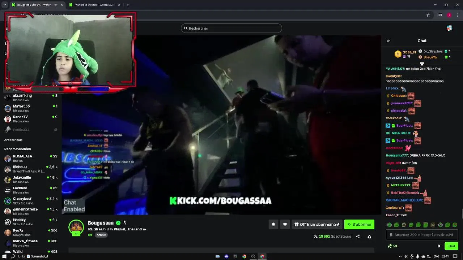The image size is (463, 260).
Task: Open marvel_fitness recommended channel
Action: pos(31,243)
